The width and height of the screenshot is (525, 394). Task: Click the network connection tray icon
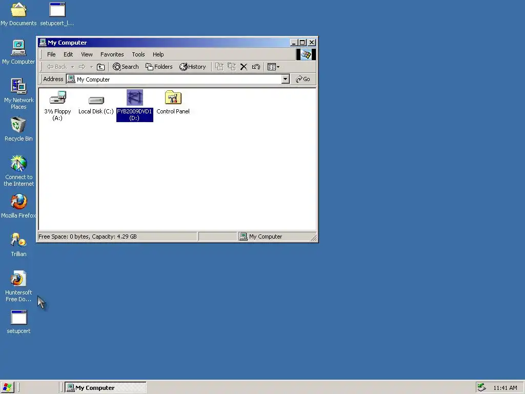(x=481, y=387)
